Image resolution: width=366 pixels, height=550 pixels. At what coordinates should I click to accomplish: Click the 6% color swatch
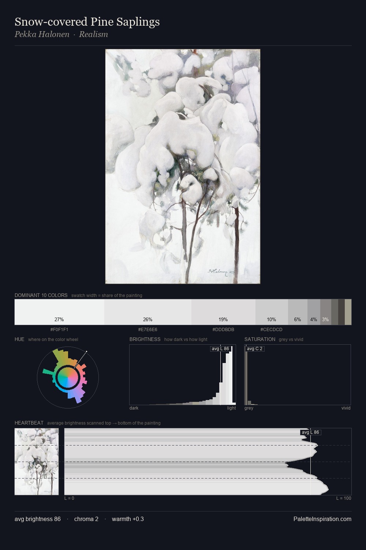point(298,312)
